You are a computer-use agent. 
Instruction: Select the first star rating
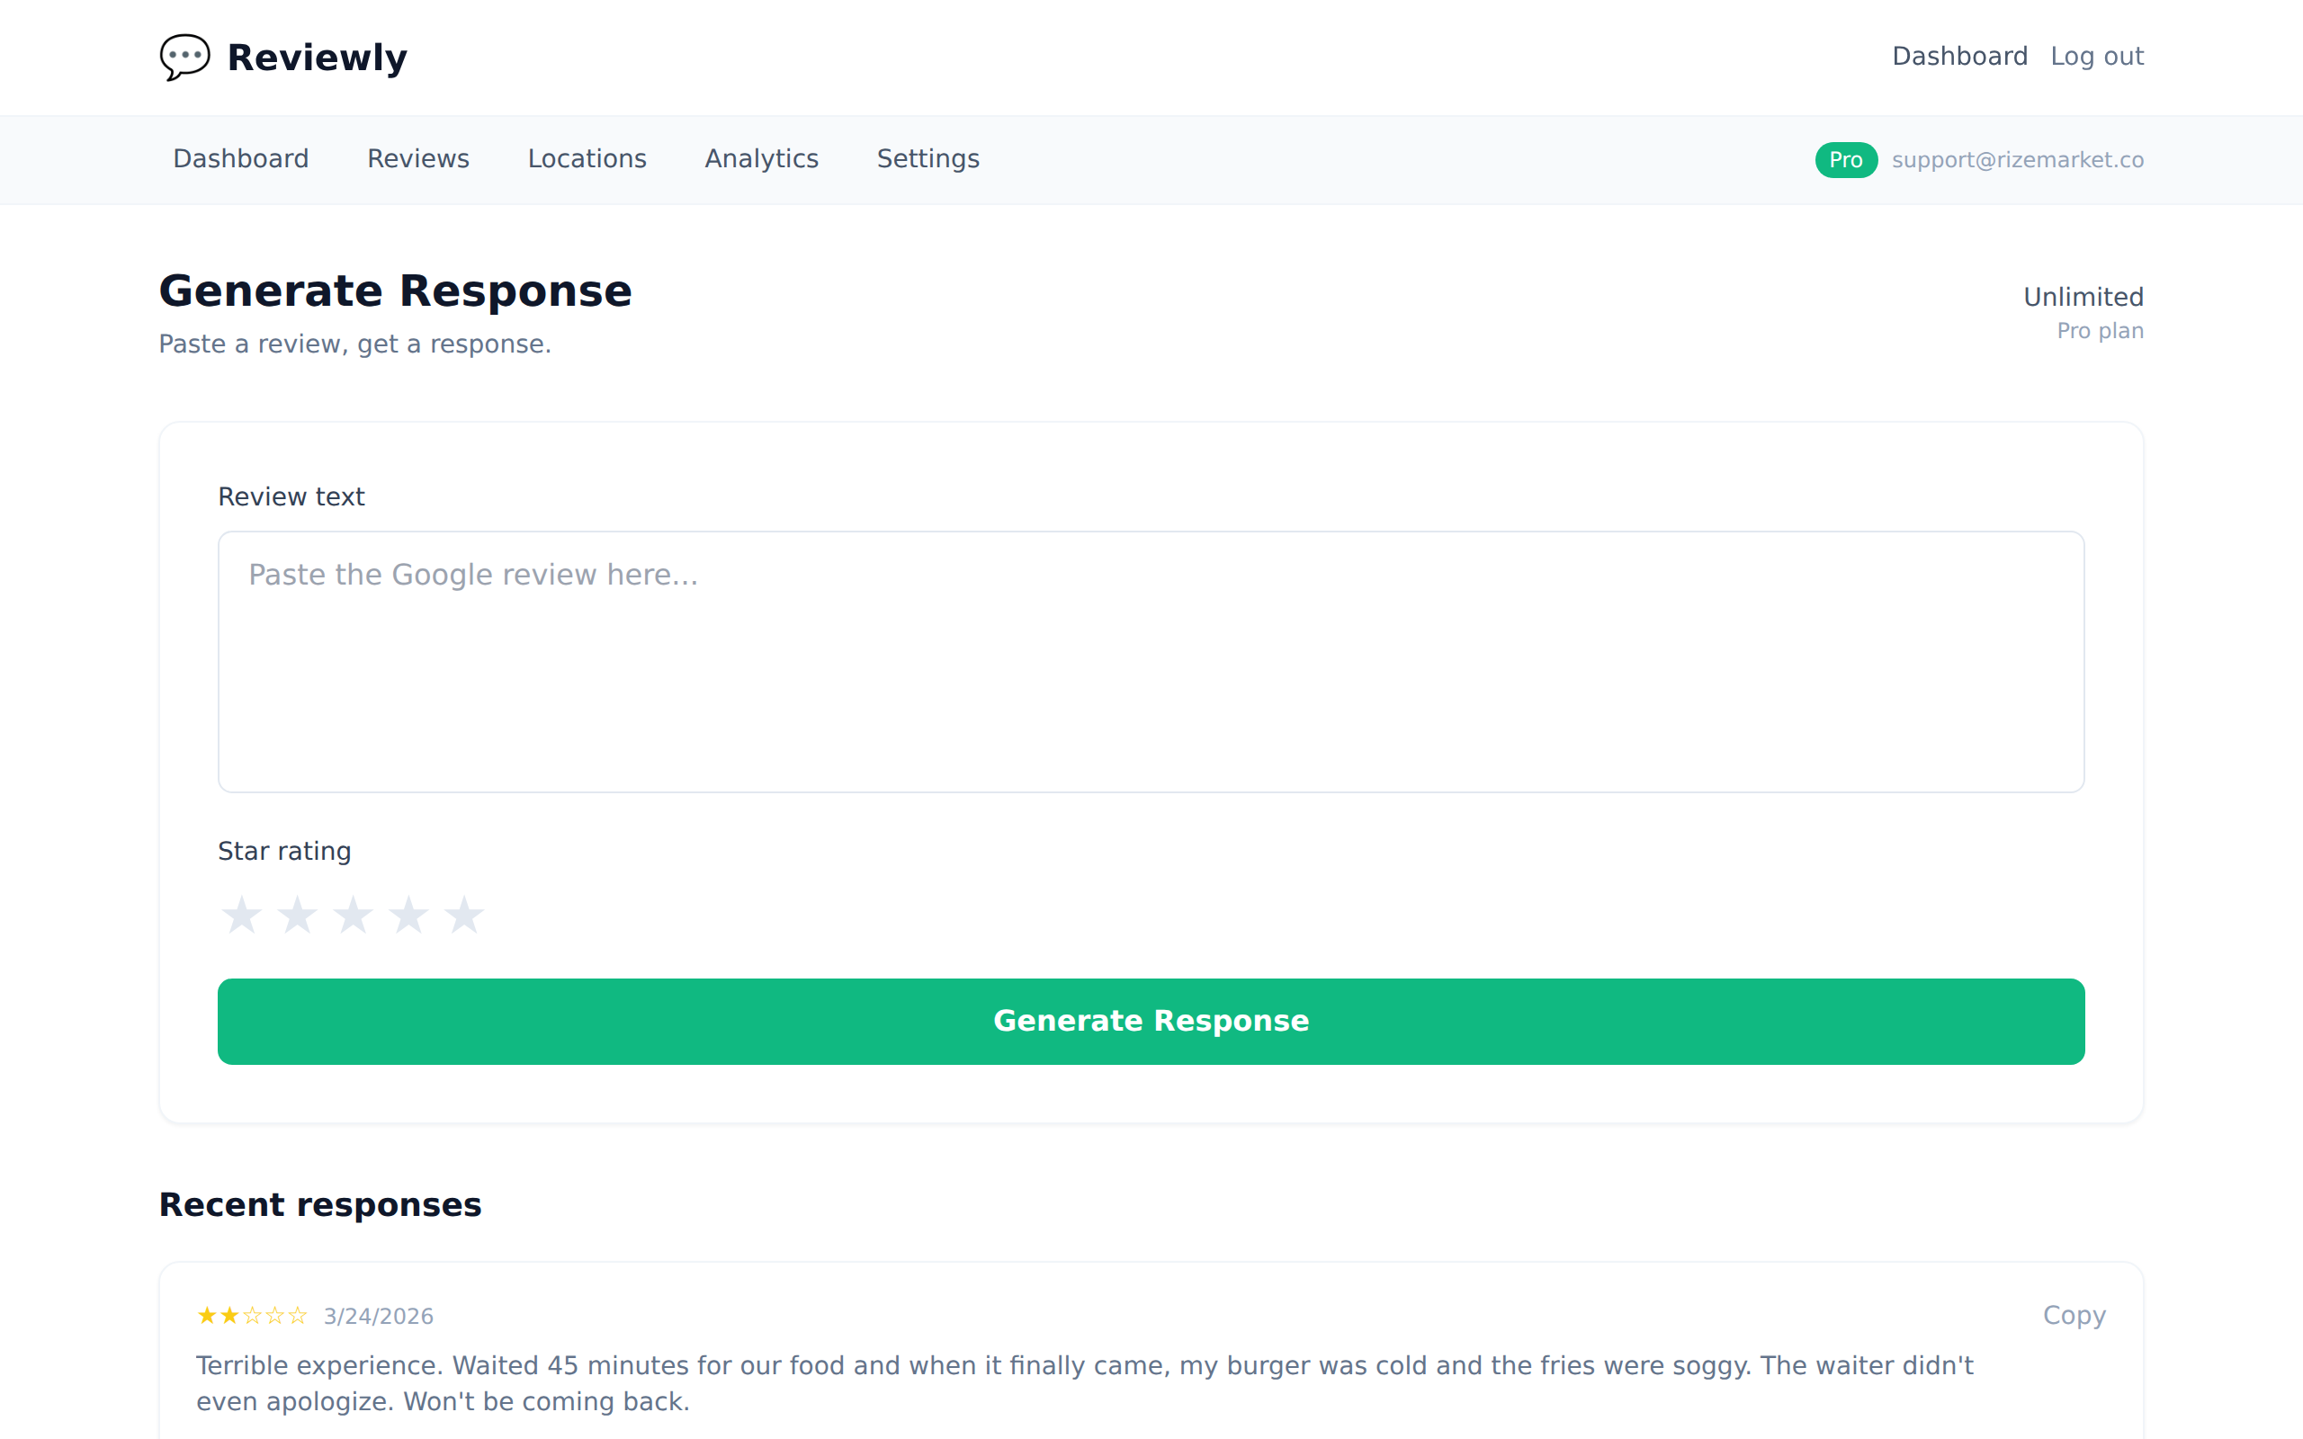tap(242, 915)
